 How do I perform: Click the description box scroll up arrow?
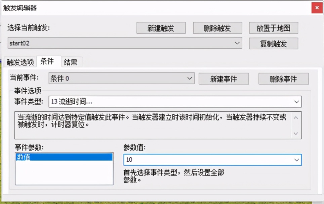pos(296,118)
